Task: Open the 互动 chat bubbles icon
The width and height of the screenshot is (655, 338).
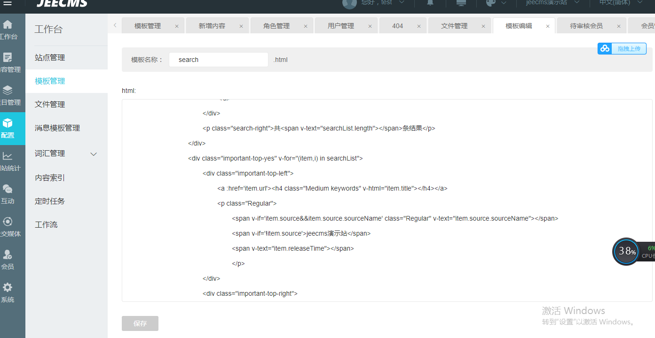Action: tap(8, 189)
